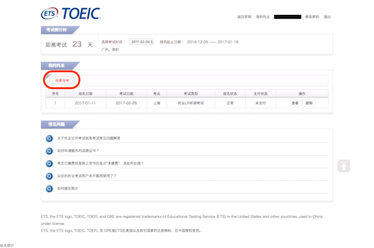The image size is (374, 248).
Task: Go to 我的托业 in top navigation
Action: tap(263, 17)
